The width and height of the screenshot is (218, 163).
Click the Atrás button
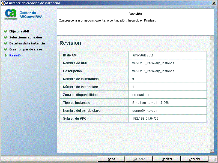click(x=111, y=159)
